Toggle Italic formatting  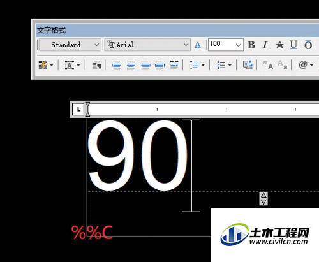pyautogui.click(x=265, y=45)
